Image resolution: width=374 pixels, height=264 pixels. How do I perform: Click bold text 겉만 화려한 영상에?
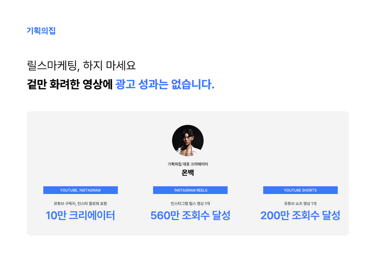[x=70, y=84]
